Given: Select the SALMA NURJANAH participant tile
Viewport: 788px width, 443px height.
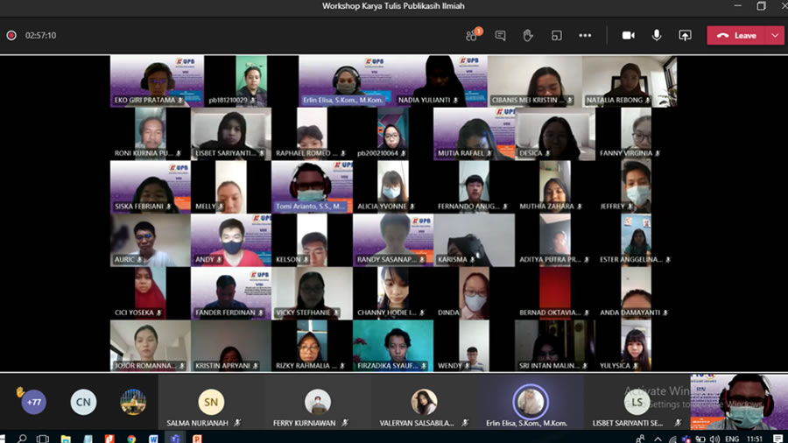Looking at the screenshot, I should coord(210,404).
